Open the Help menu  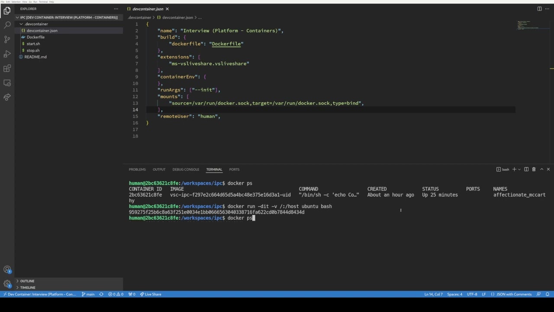pos(52,2)
